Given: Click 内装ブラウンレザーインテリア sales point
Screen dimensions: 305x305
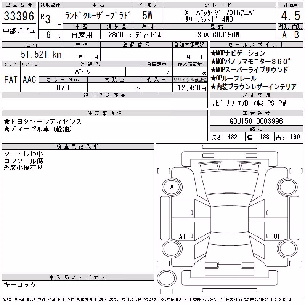Looking at the screenshot, I should 254,87.
